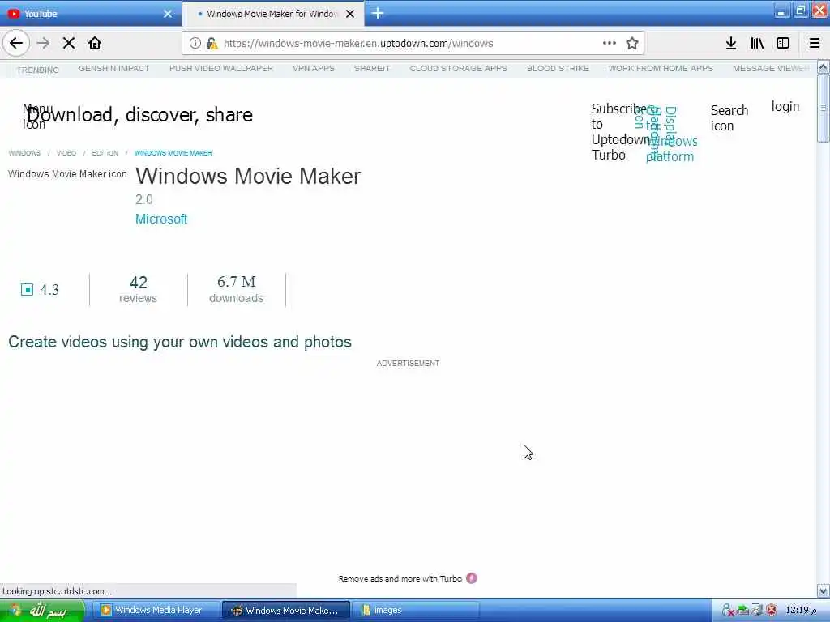Click the Windows Movie Maker page title
Image resolution: width=830 pixels, height=622 pixels.
point(248,176)
